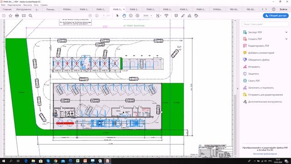The height and width of the screenshot is (164, 291).
Task: Open Task View on the taskbar
Action: [18, 161]
